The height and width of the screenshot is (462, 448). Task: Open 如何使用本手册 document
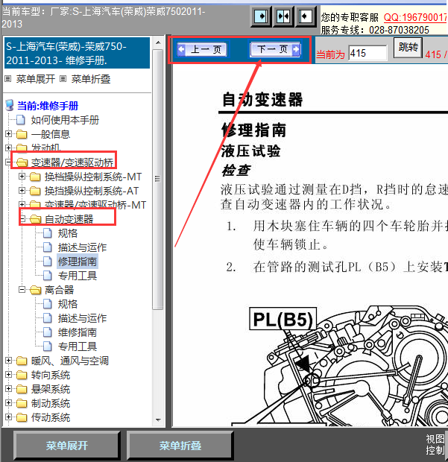(x=65, y=120)
